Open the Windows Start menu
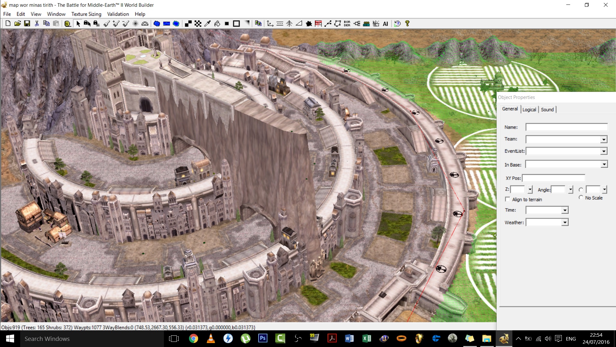This screenshot has height=347, width=616. (10, 339)
